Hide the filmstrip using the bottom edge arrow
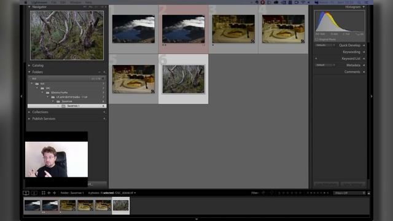Image resolution: width=393 pixels, height=221 pixels. pos(196,219)
